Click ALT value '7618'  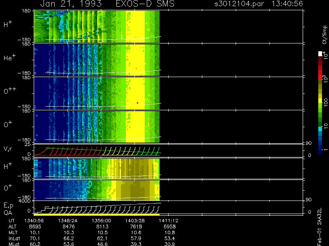click(136, 227)
